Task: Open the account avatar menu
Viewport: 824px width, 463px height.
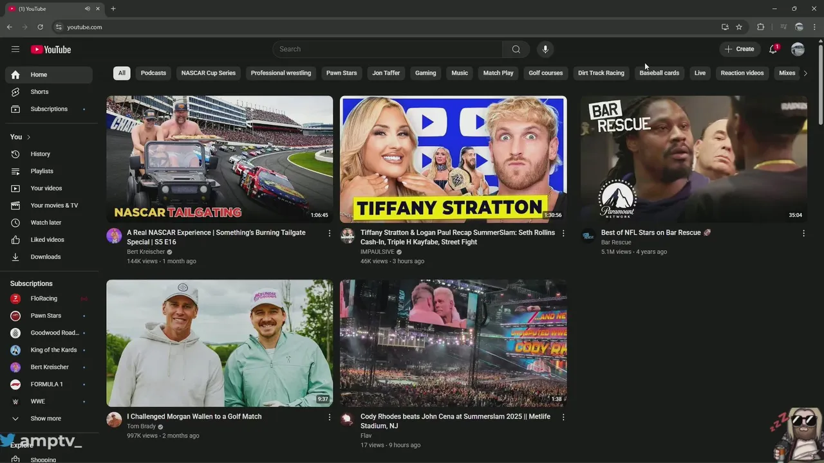Action: tap(798, 49)
